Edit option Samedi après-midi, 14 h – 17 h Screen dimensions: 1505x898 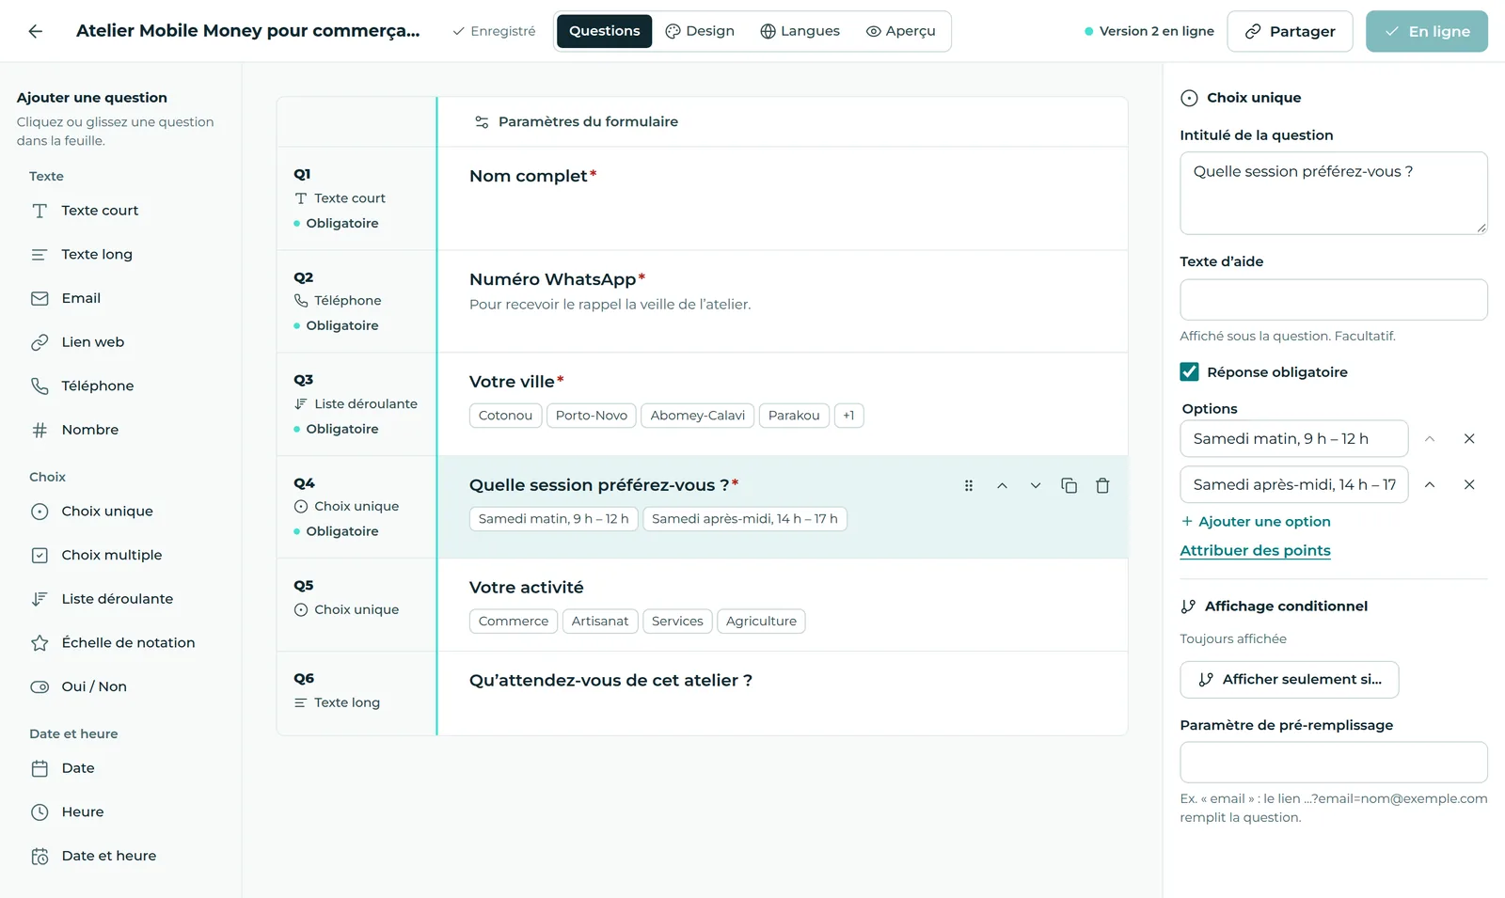tap(1293, 485)
